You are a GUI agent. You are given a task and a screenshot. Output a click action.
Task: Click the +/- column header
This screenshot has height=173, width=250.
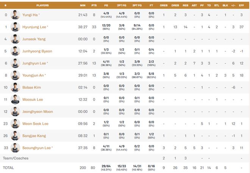[233, 6]
